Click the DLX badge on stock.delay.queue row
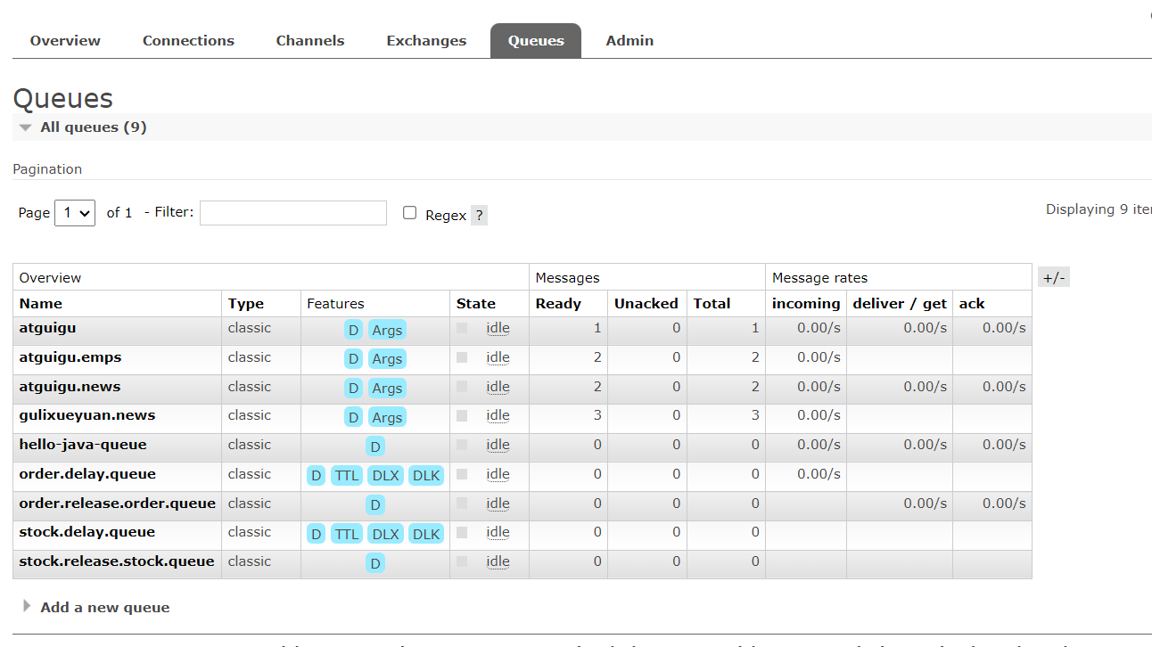The image size is (1152, 647). pos(386,534)
